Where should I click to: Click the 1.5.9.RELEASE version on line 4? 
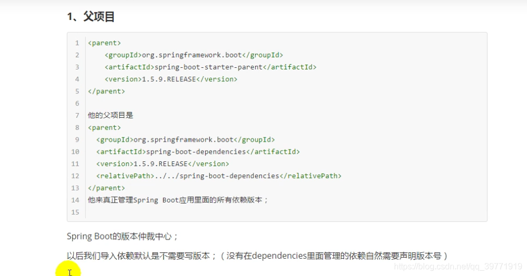click(171, 79)
